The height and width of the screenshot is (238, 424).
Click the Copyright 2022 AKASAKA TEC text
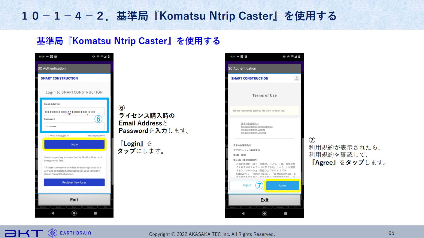[212, 234]
